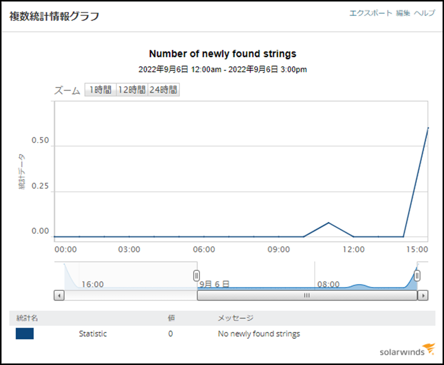Click the Statistic legend name

[x=93, y=333]
